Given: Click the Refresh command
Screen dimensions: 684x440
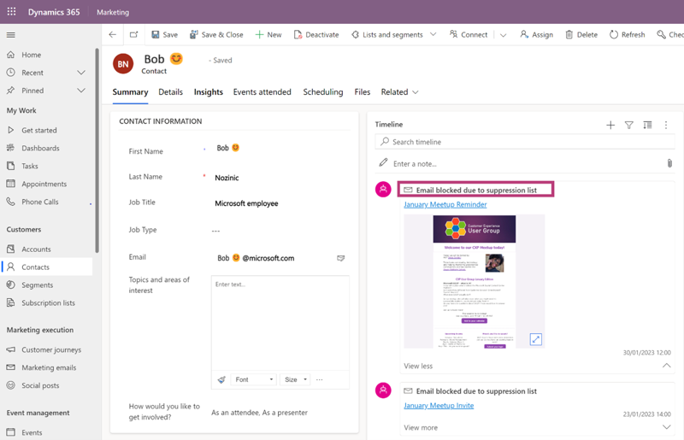Looking at the screenshot, I should [x=627, y=35].
